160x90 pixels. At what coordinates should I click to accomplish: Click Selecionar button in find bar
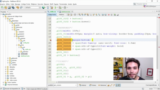[102, 85]
